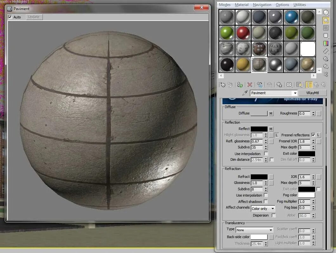Enable the Affect shadows checkbox

point(266,201)
